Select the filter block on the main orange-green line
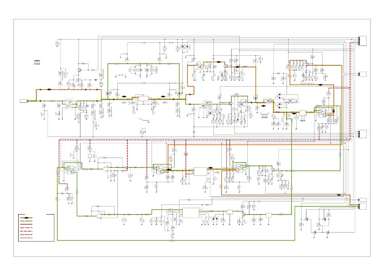The image size is (384, 271). click(143, 98)
